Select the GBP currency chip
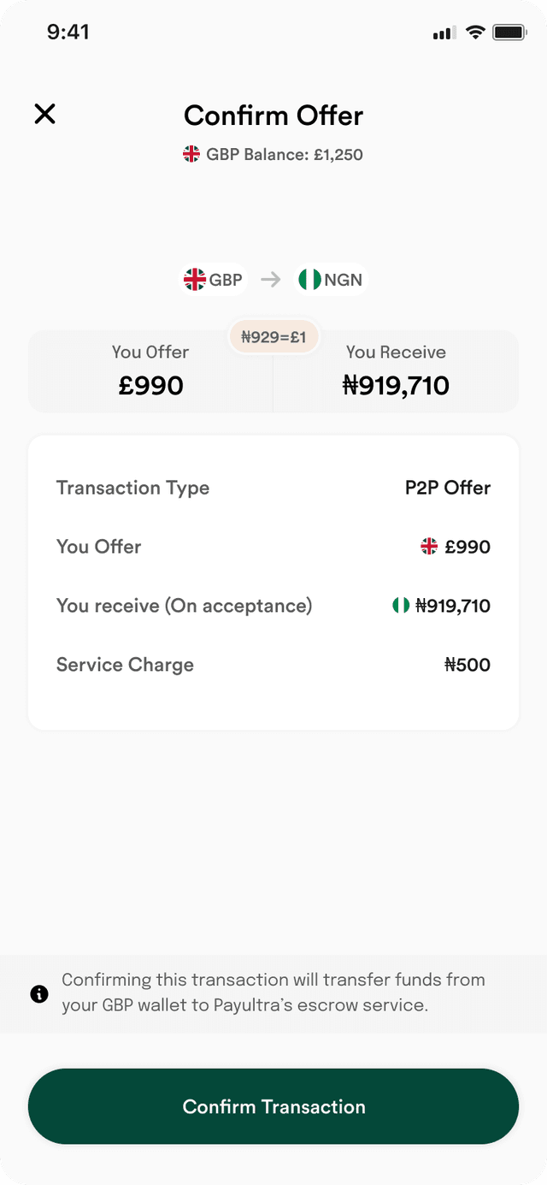The image size is (547, 1185). point(214,280)
